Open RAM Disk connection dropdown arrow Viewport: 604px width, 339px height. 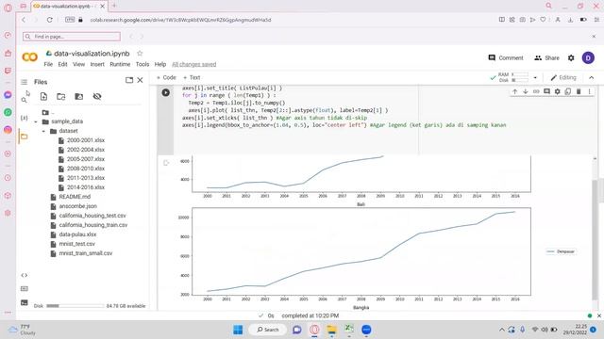coord(535,77)
